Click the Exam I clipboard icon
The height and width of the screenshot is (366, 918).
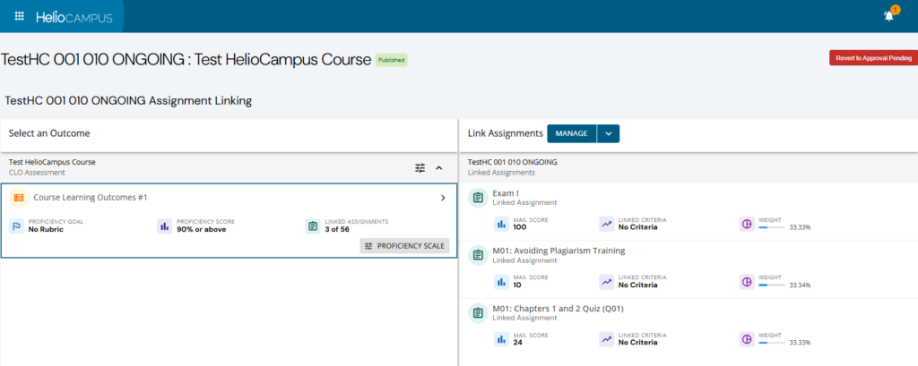coord(479,198)
